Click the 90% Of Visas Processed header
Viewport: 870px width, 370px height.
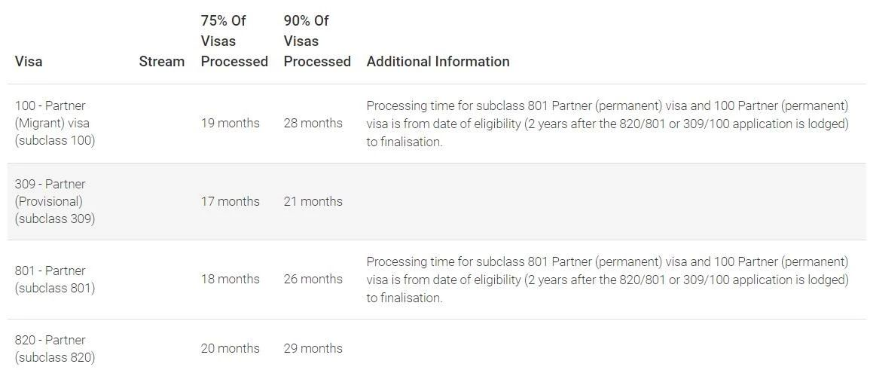point(317,41)
